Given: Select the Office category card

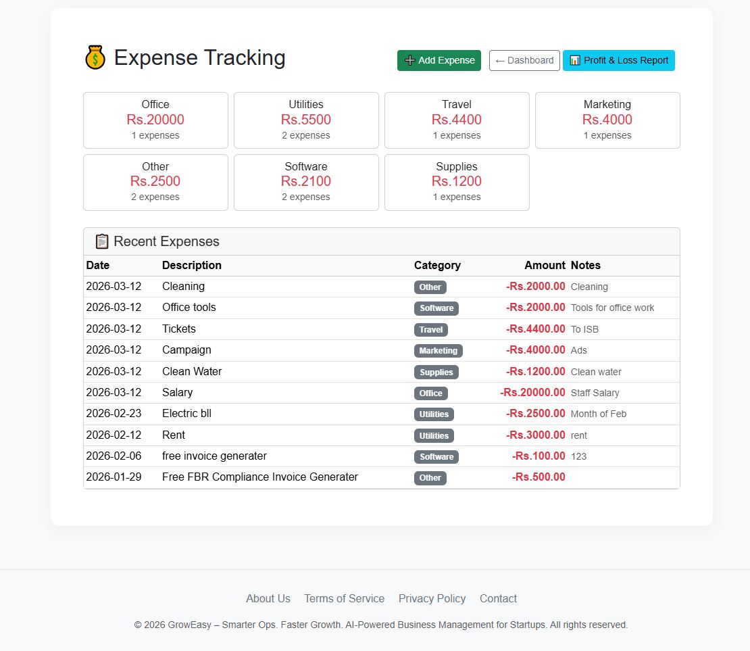Looking at the screenshot, I should tap(155, 120).
